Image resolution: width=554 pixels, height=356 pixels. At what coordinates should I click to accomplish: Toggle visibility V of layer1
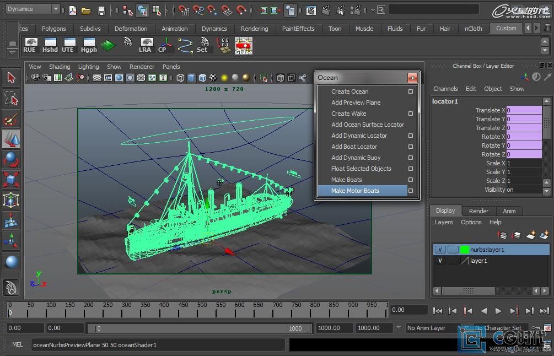pyautogui.click(x=440, y=261)
